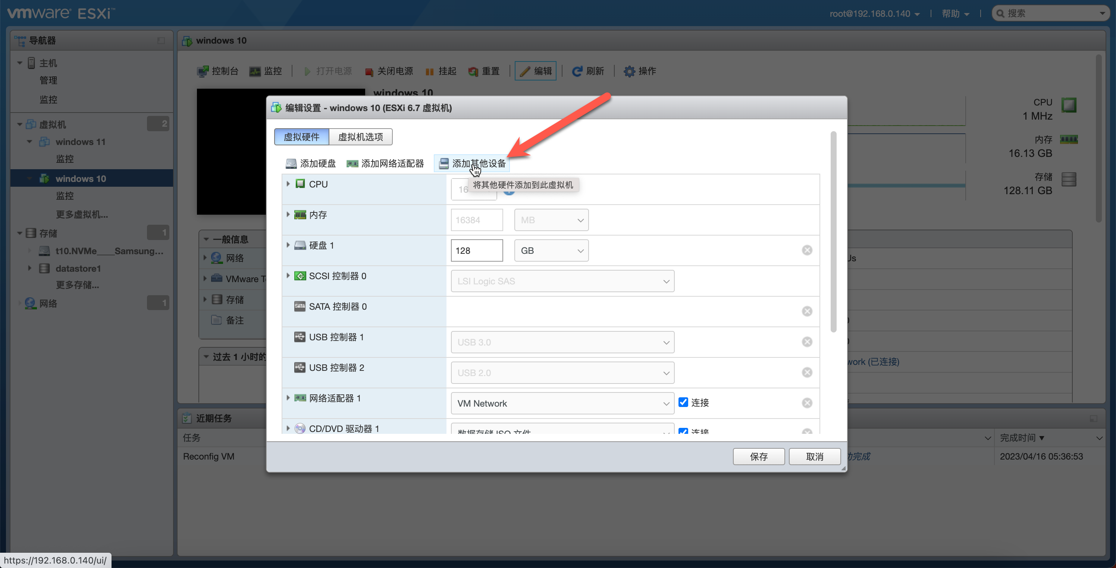The width and height of the screenshot is (1116, 568).
Task: Collapse Storage (存储) tree node
Action: pos(19,233)
